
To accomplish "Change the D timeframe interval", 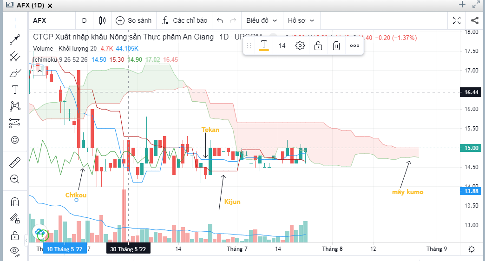I will pos(84,20).
